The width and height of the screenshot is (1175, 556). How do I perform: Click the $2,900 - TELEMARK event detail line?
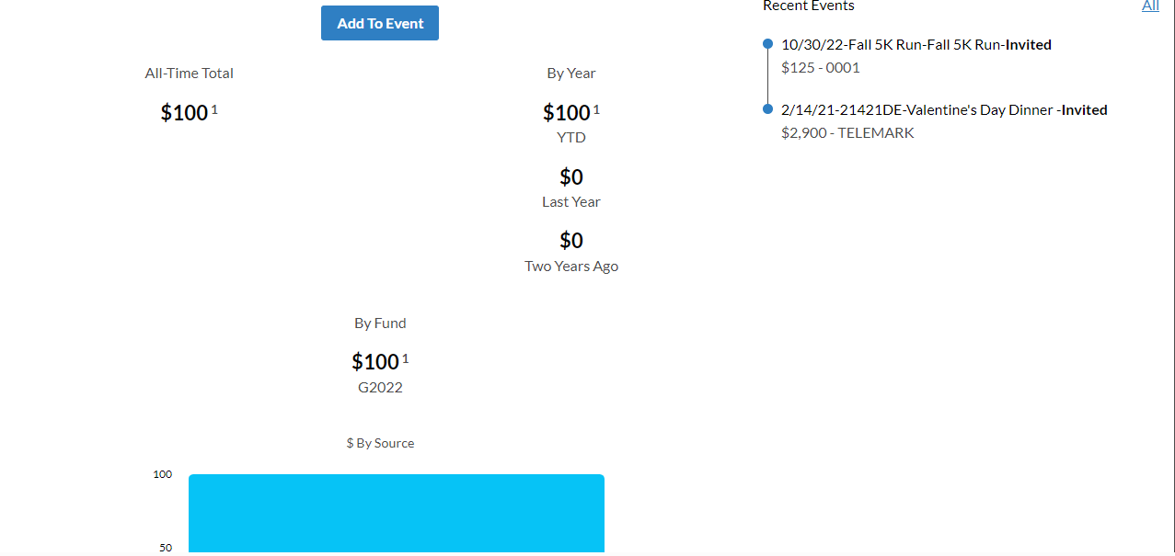click(847, 132)
